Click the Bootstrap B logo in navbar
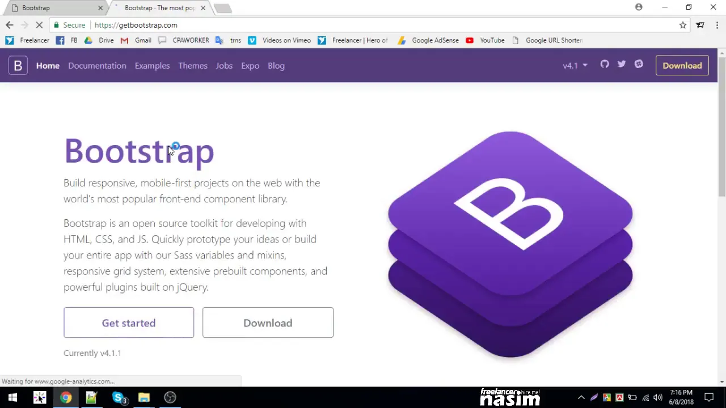Viewport: 726px width, 408px height. pyautogui.click(x=18, y=66)
